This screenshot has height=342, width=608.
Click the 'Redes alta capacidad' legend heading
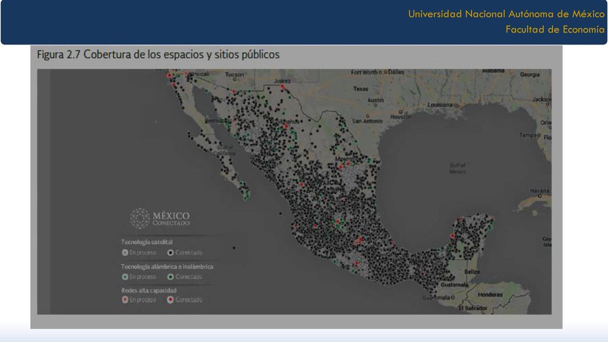point(149,290)
